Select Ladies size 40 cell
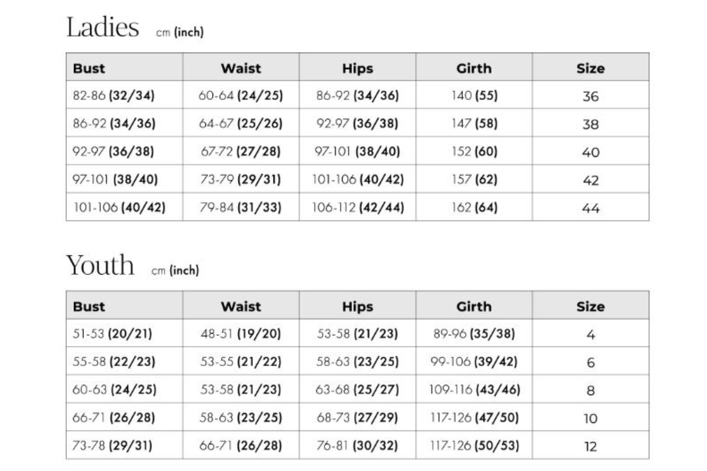The image size is (707, 471). (x=591, y=152)
